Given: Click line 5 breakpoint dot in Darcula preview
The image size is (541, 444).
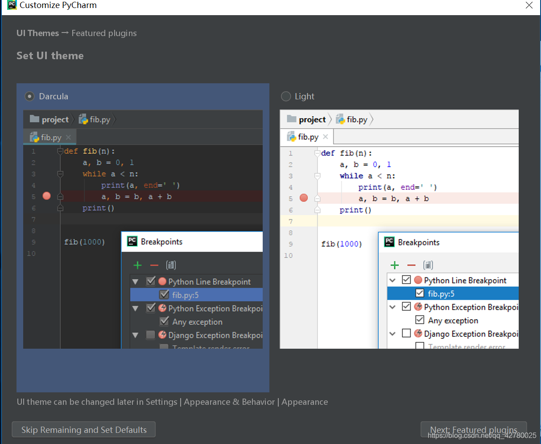Looking at the screenshot, I should click(x=47, y=196).
